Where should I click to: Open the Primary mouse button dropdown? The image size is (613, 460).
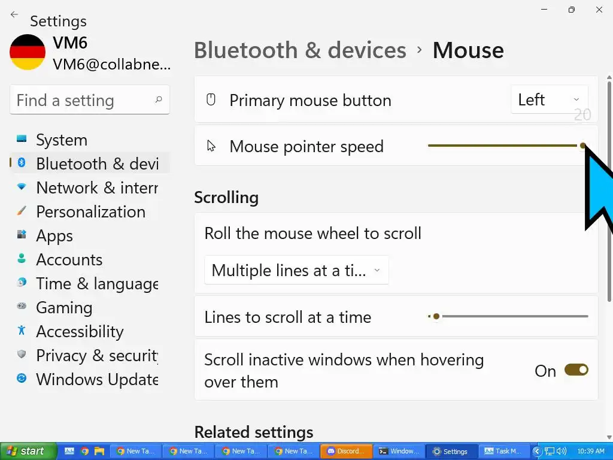pos(550,100)
